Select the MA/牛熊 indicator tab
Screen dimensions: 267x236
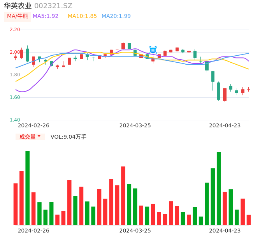coord(18,16)
